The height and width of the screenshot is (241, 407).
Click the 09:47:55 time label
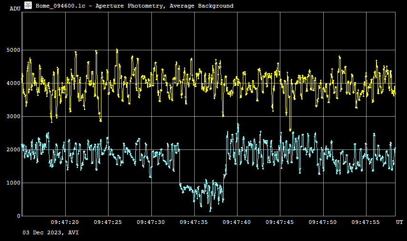(366, 222)
